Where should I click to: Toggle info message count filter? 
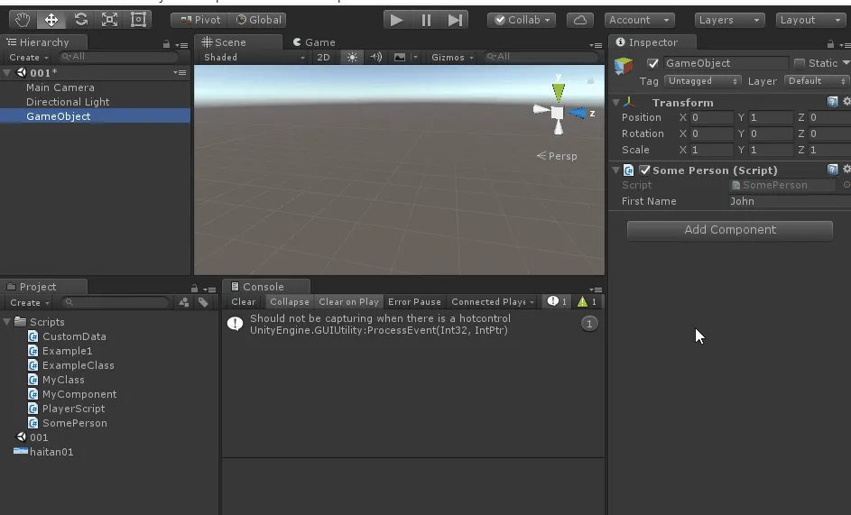coord(557,302)
